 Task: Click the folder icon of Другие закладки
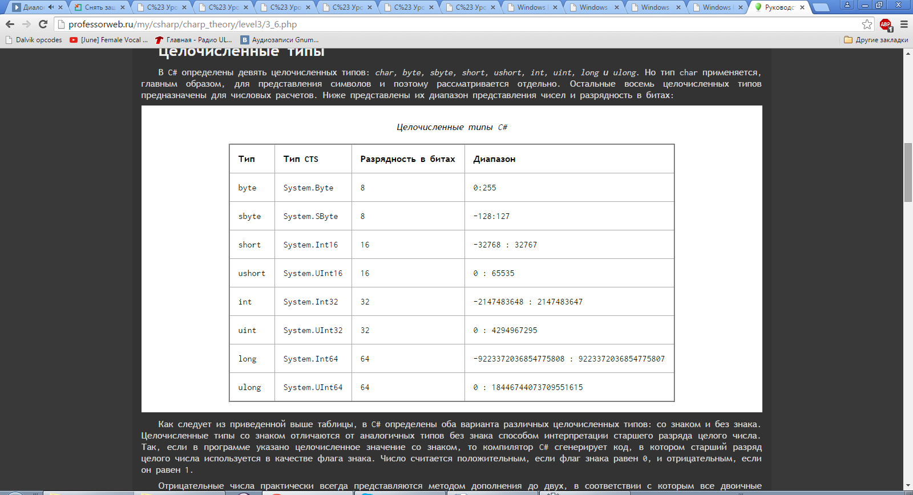click(x=848, y=40)
